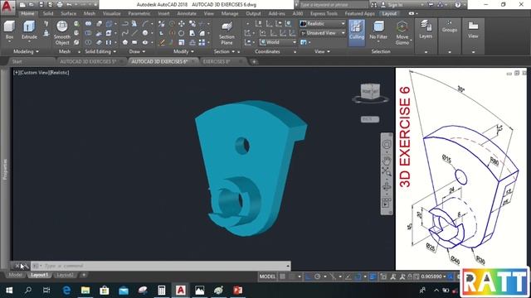This screenshot has height=298, width=531.
Task: Select the Move Gizmo tool
Action: [x=402, y=33]
